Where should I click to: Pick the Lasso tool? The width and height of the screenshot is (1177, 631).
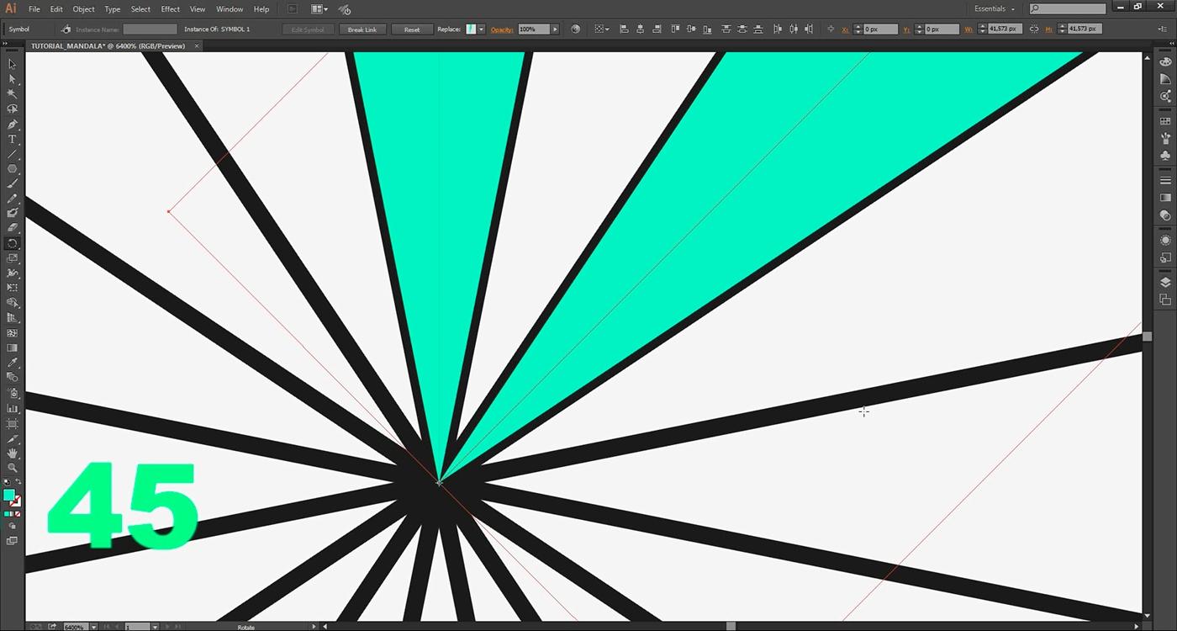[x=12, y=109]
